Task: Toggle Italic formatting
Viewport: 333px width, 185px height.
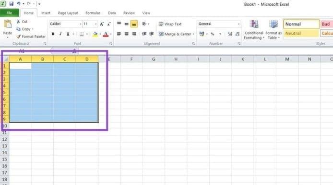Action: [60, 34]
